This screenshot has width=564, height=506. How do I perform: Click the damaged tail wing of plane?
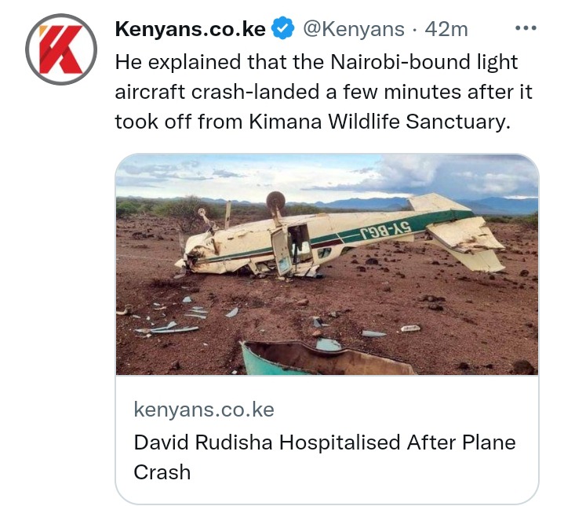coord(466,244)
